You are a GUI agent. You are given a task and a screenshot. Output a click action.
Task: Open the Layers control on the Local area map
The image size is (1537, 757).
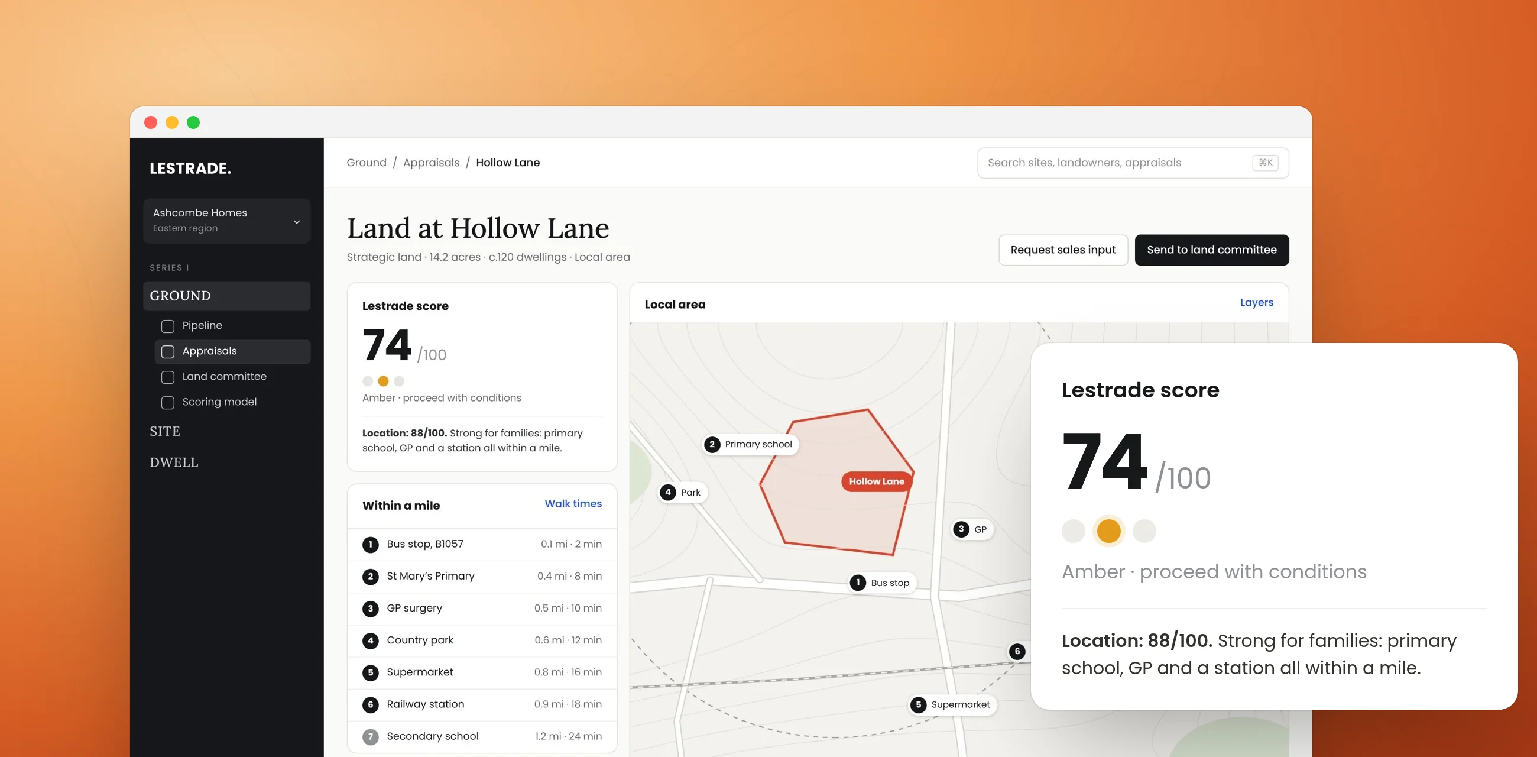[x=1256, y=303]
